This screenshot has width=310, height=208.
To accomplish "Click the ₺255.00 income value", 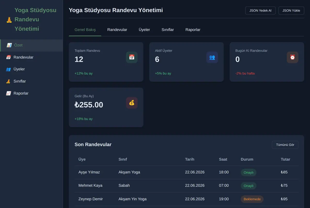I will (89, 105).
